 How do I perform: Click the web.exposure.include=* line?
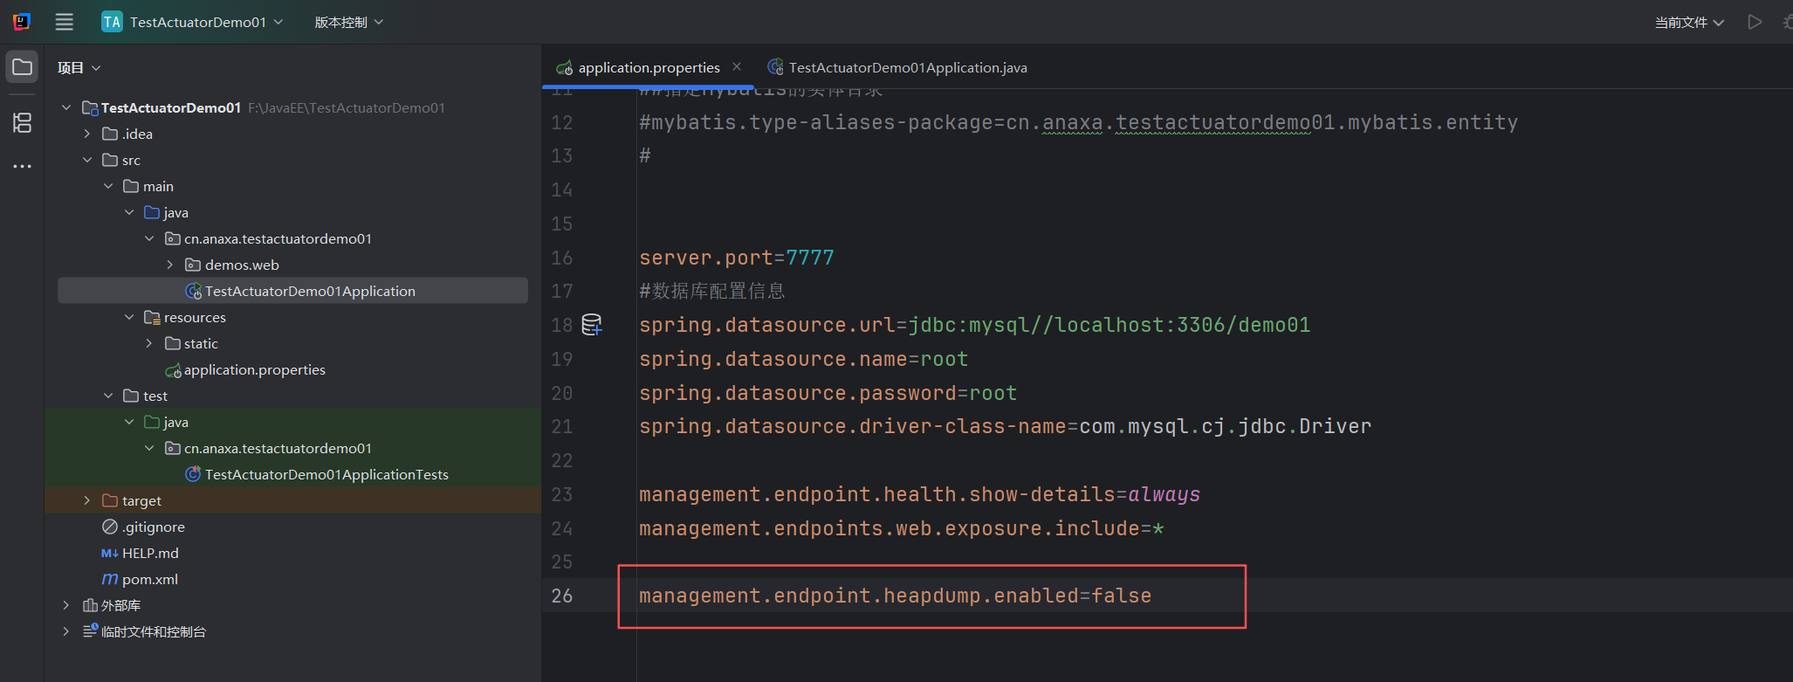[901, 528]
